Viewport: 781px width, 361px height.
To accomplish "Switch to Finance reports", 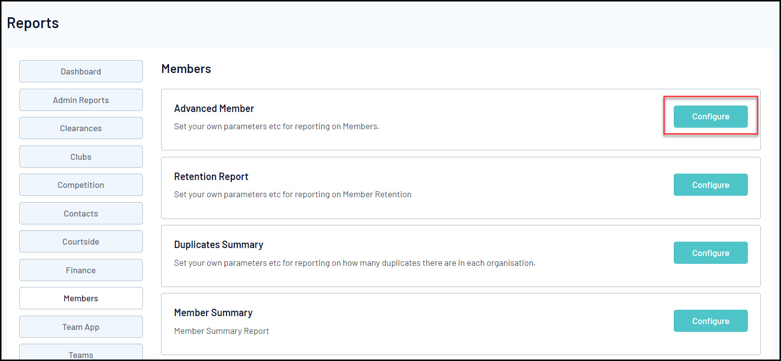I will (81, 270).
